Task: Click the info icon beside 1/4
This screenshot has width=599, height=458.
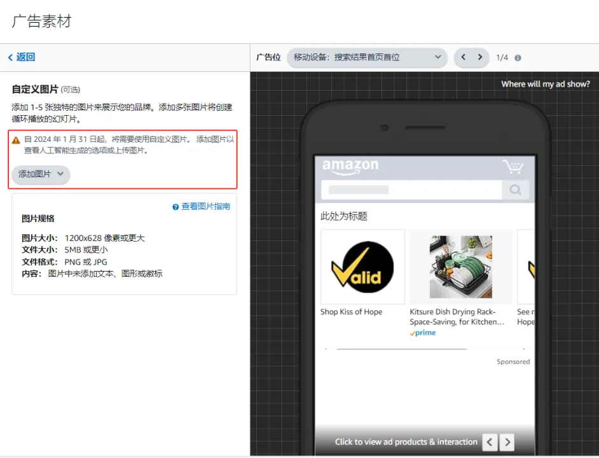Action: click(x=518, y=58)
